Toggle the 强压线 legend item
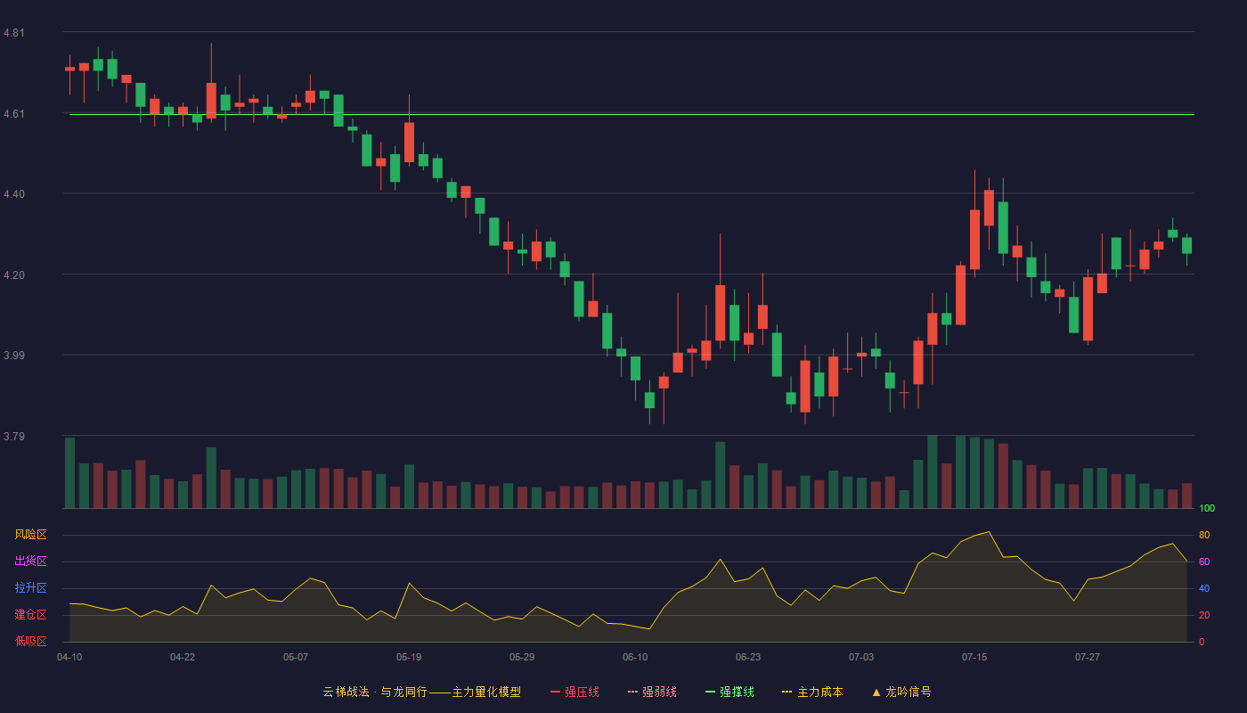 coord(575,692)
